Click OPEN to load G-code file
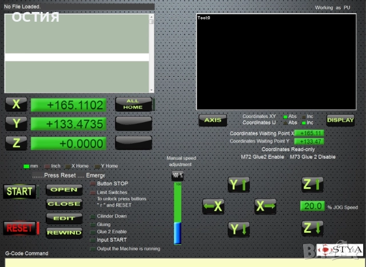 click(63, 189)
